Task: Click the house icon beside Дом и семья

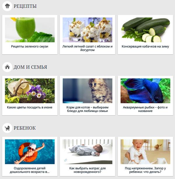Action: pyautogui.click(x=7, y=67)
